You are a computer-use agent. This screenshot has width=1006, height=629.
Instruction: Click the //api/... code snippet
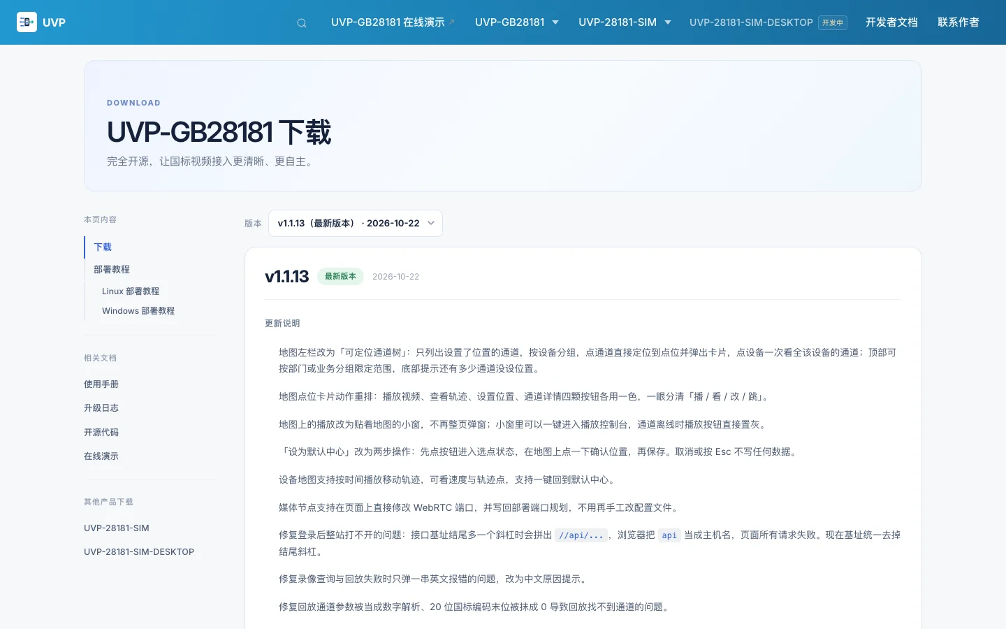581,535
